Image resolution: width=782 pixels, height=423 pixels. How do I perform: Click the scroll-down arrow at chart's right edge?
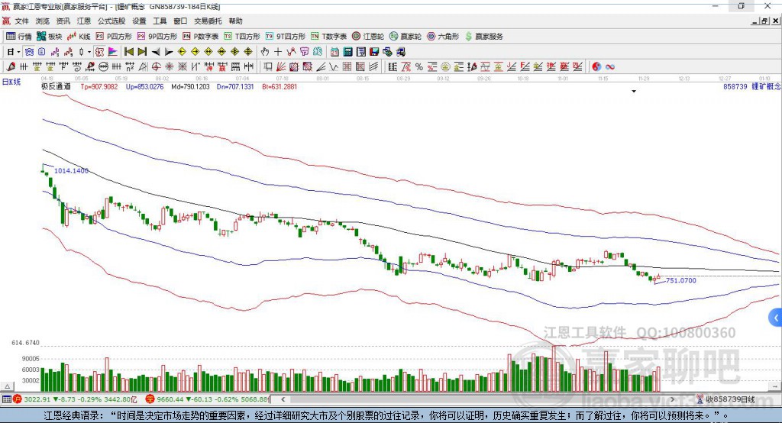(x=774, y=386)
